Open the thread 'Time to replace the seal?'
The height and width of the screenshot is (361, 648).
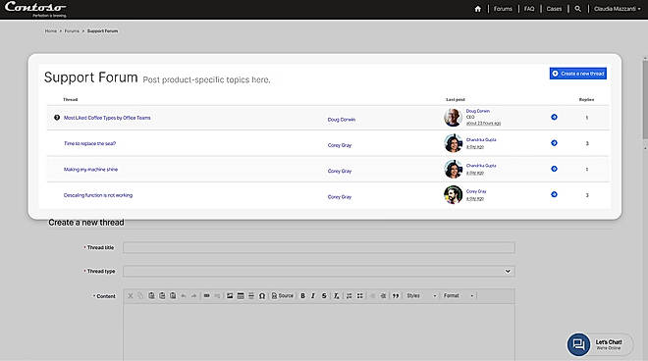(x=89, y=144)
